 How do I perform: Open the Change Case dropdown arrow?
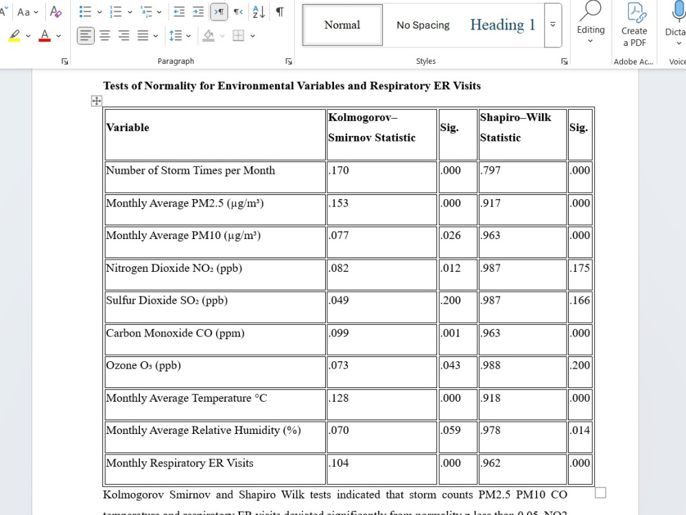[x=36, y=12]
